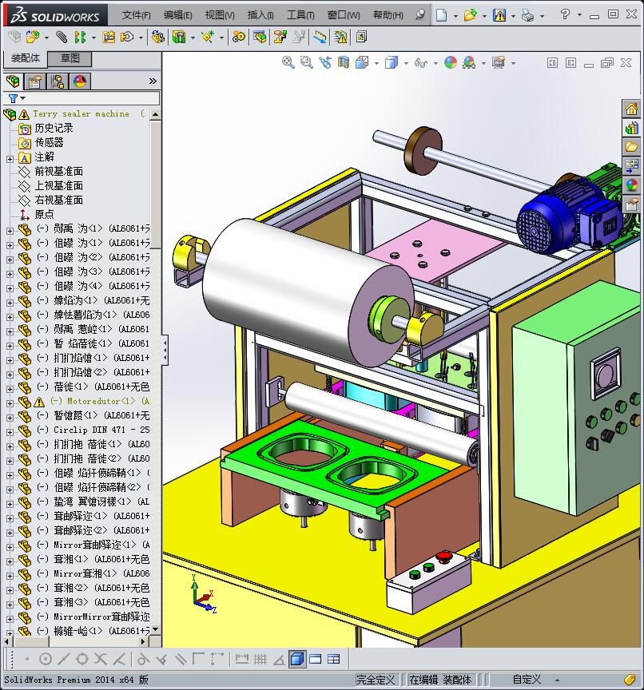
Task: Open the Design Library task pane tab
Action: [x=632, y=128]
